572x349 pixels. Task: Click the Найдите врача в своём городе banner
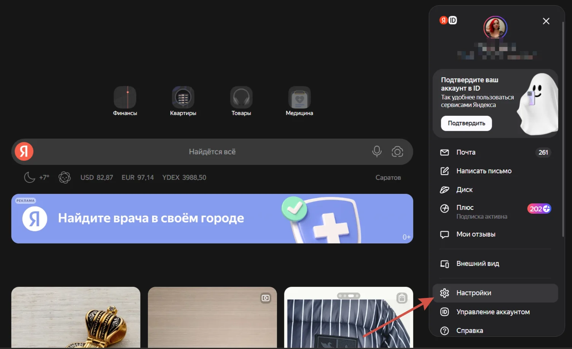[212, 219]
